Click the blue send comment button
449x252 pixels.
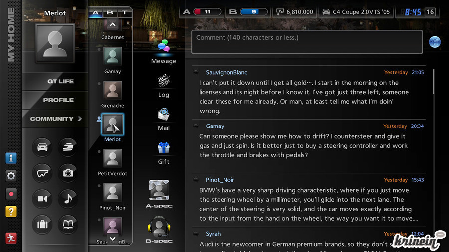coord(435,42)
